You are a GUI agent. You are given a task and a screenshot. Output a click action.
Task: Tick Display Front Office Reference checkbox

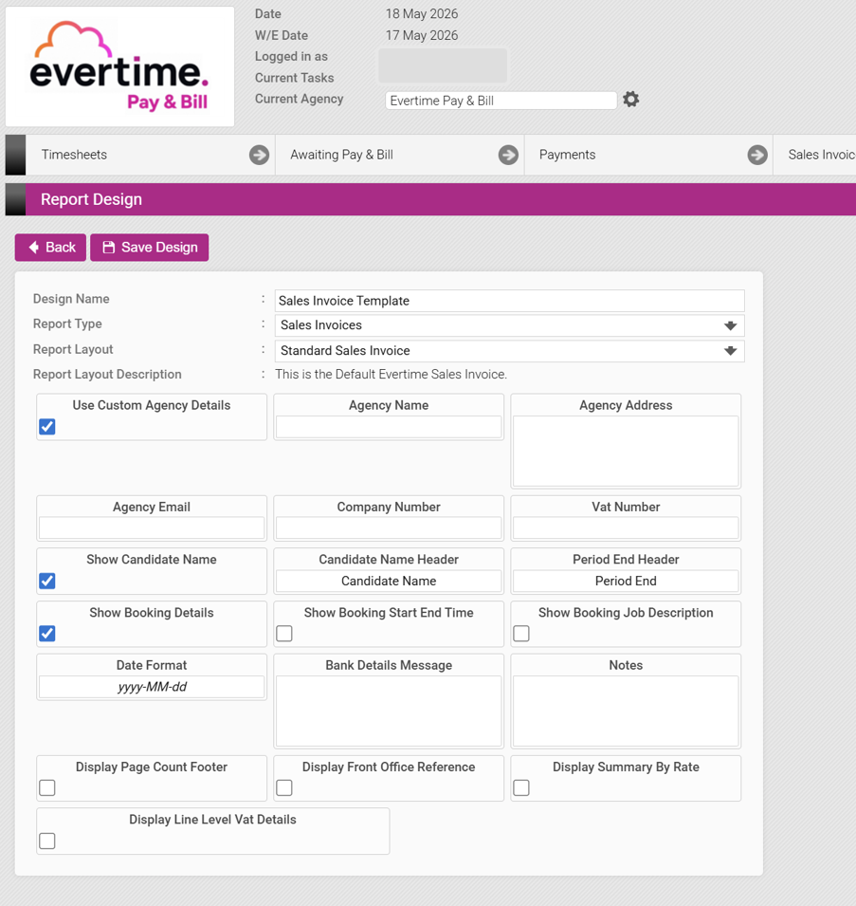[284, 787]
